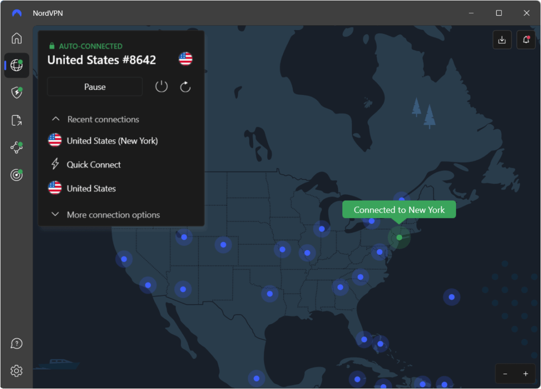Disconnect using the power icon
The height and width of the screenshot is (389, 541).
[161, 87]
